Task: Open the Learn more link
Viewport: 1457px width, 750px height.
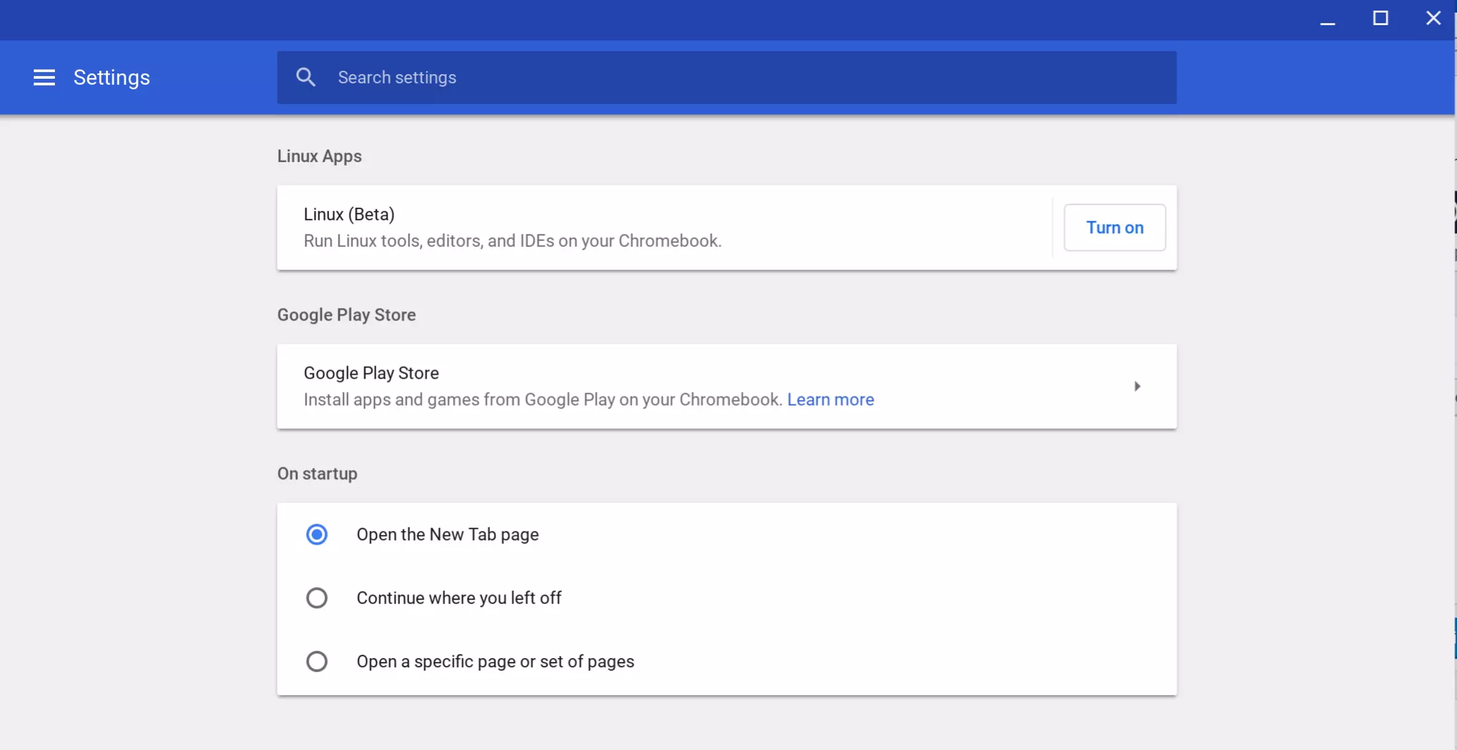Action: (x=830, y=400)
